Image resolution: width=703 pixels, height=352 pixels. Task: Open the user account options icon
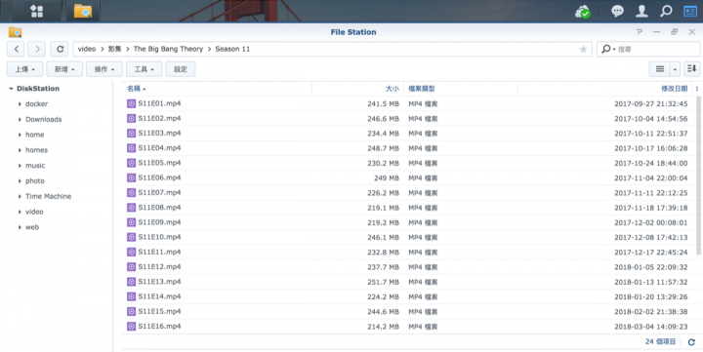641,11
